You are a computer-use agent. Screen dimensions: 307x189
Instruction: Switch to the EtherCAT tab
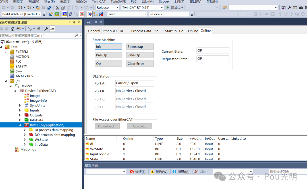110,31
